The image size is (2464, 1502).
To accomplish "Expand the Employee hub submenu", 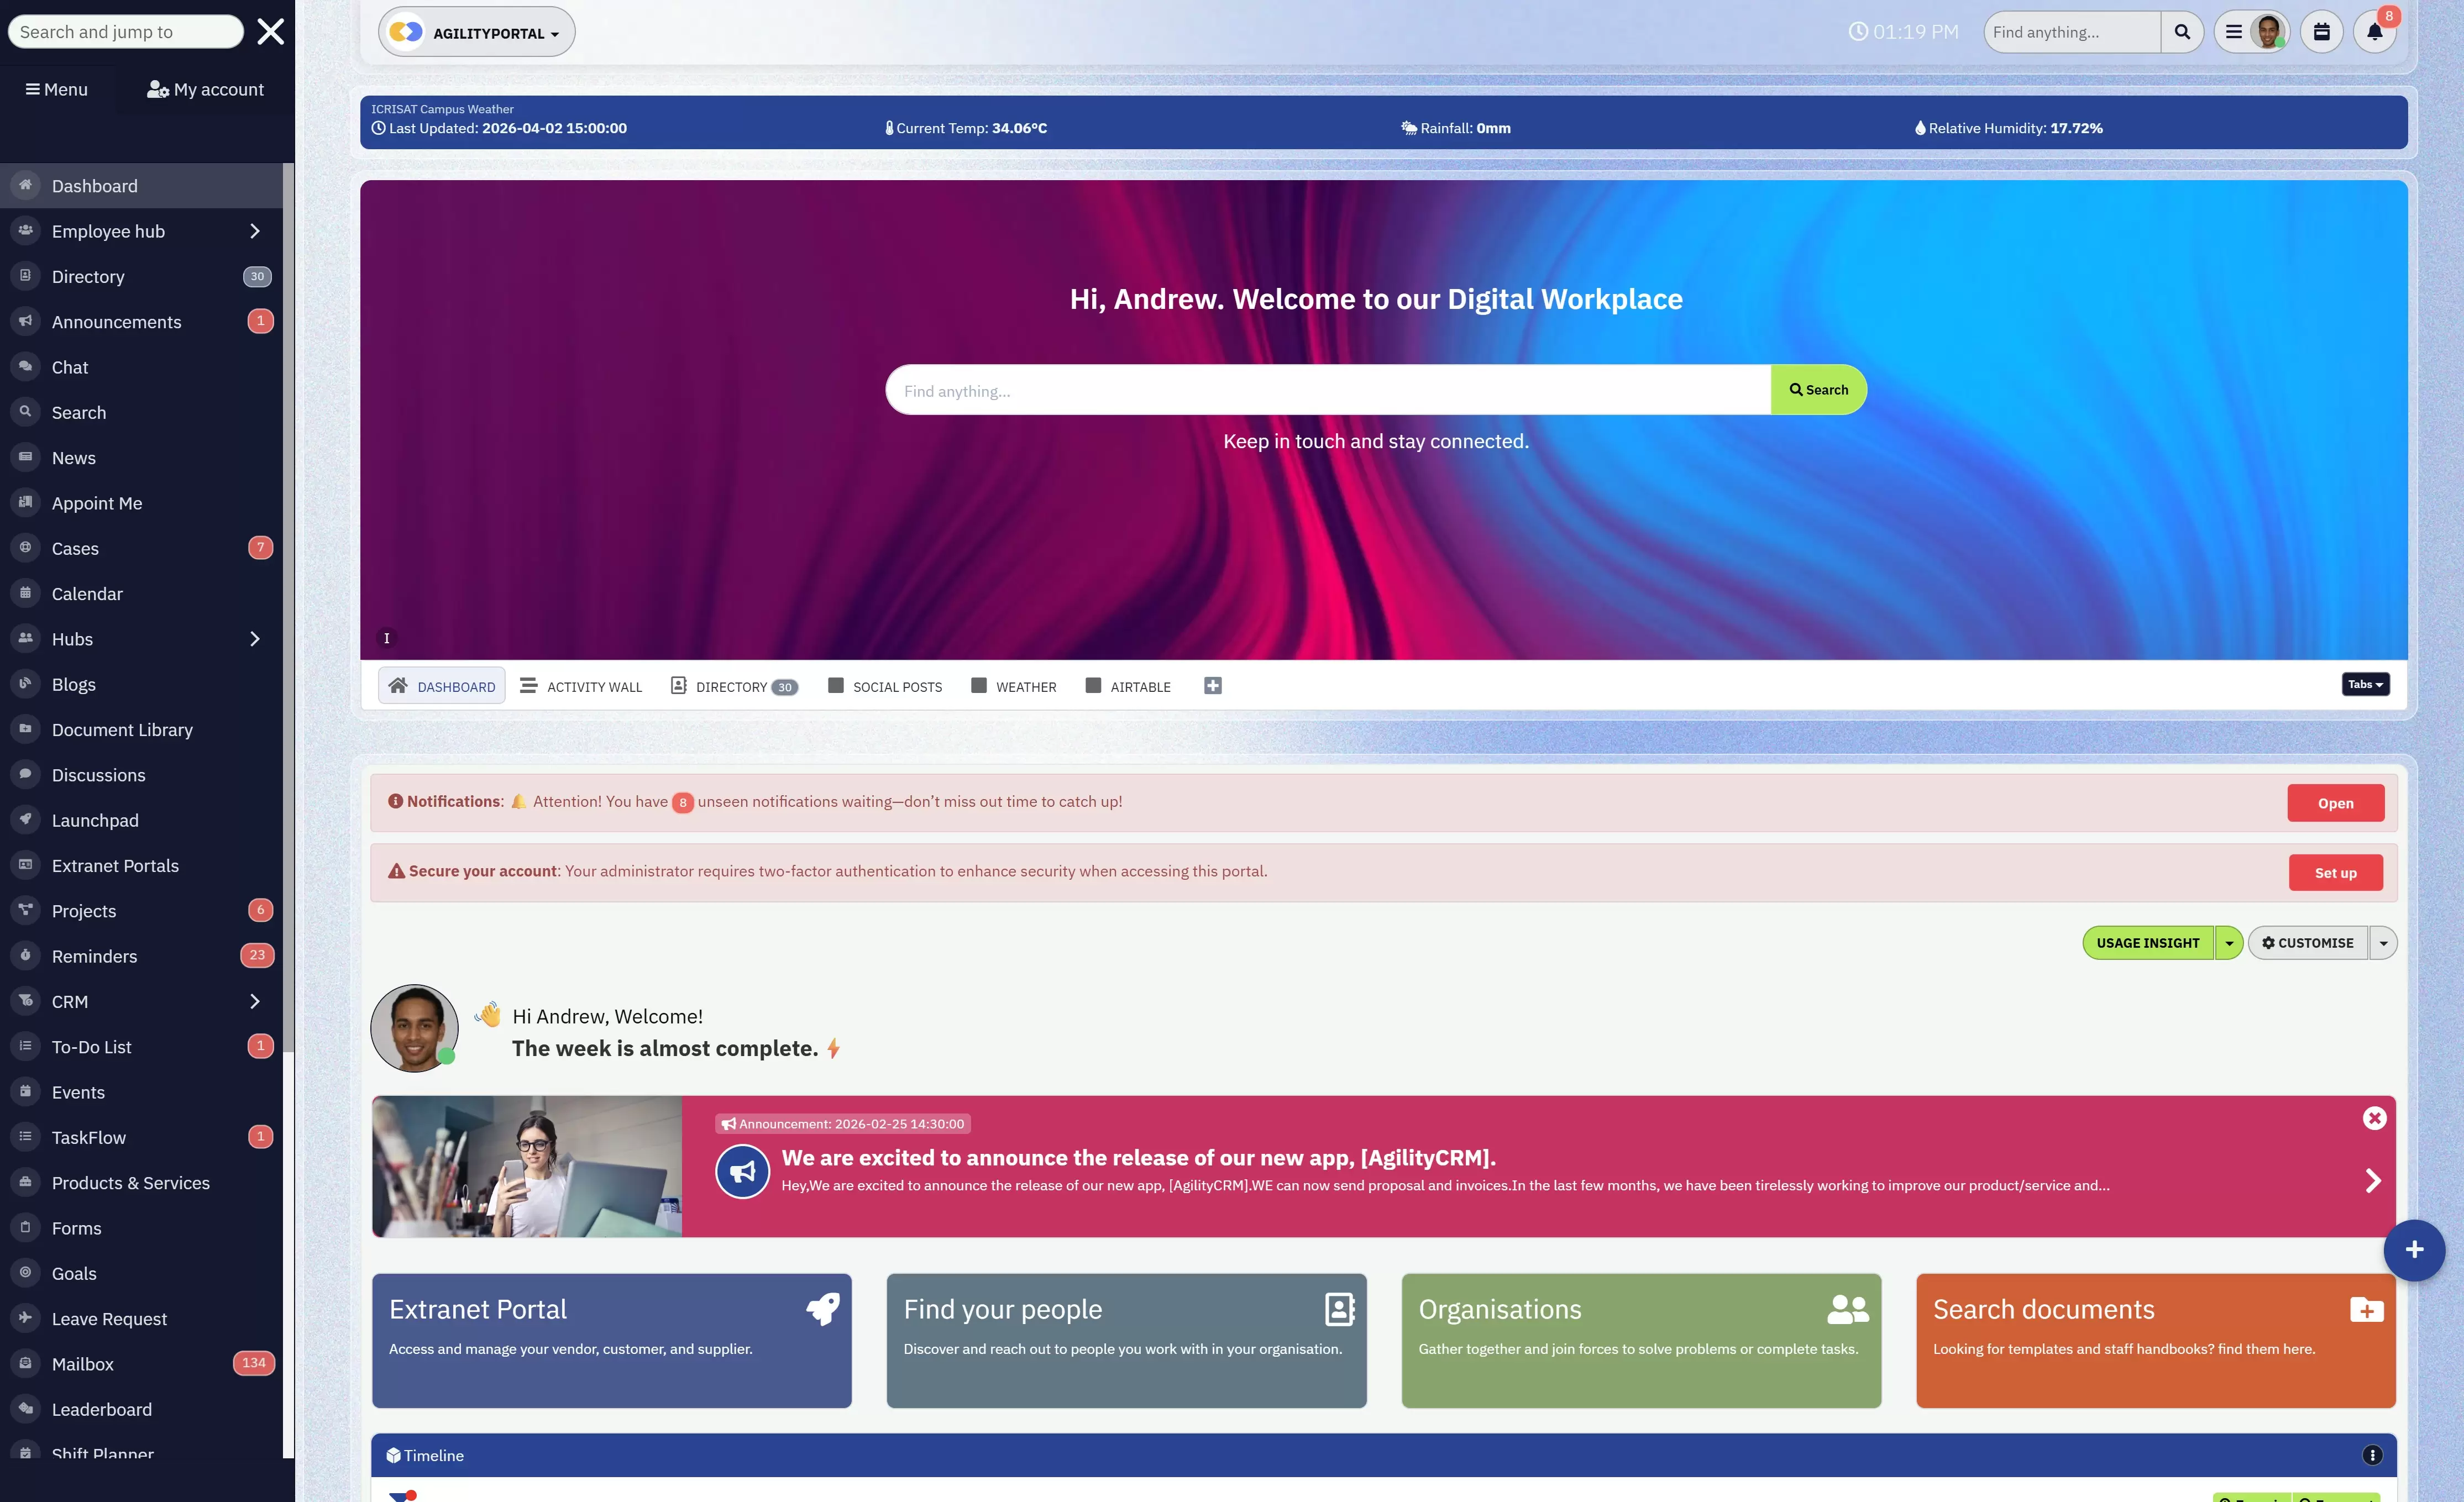I will pyautogui.click(x=253, y=231).
